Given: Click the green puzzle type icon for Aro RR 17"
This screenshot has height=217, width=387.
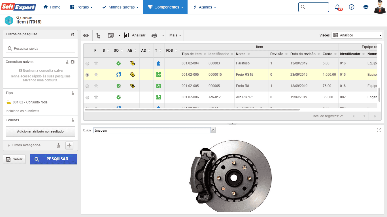Looking at the screenshot, I should pos(159,97).
